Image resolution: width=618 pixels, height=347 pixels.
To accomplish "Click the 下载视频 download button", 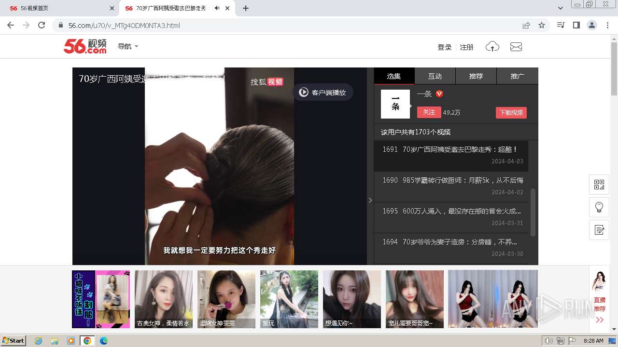I will (511, 112).
